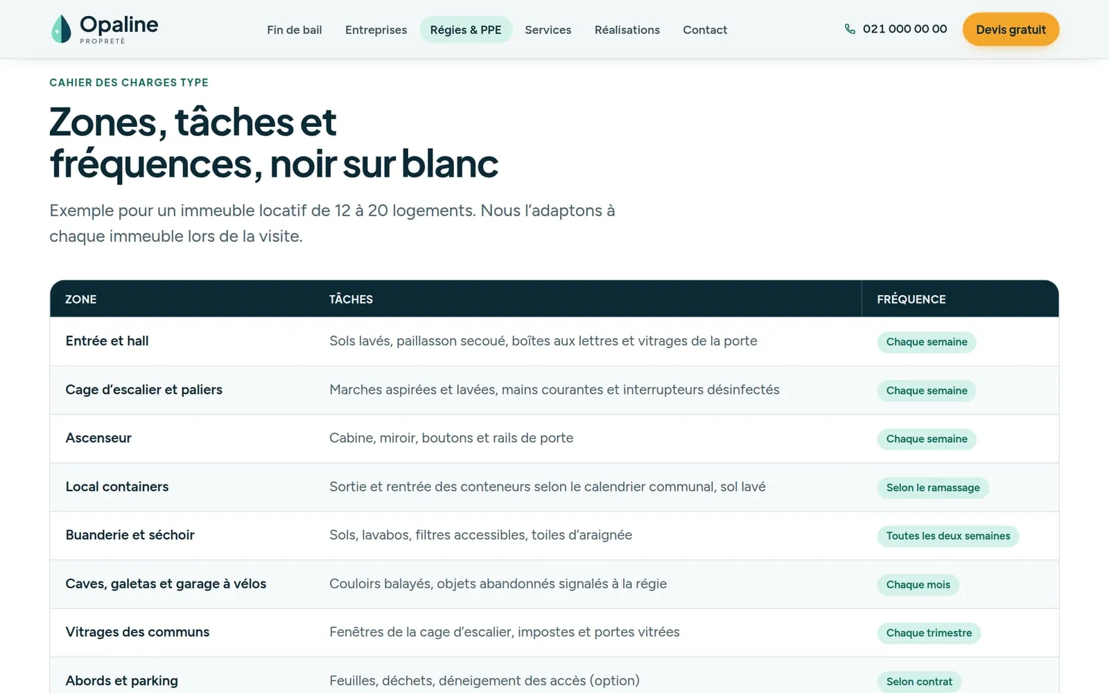This screenshot has height=693, width=1109.
Task: Click the Selon contrat badge
Action: point(919,681)
